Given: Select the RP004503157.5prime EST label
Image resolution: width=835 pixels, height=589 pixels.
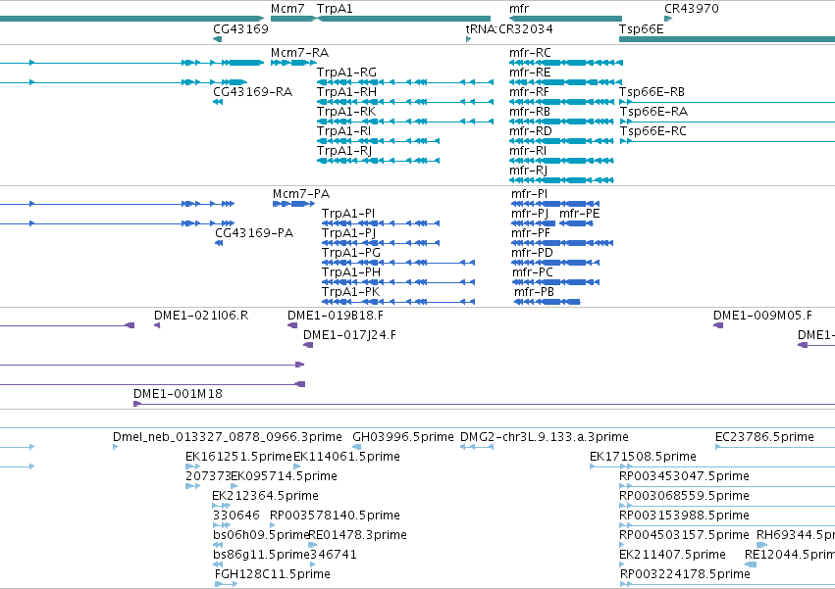Looking at the screenshot, I should coord(684,535).
